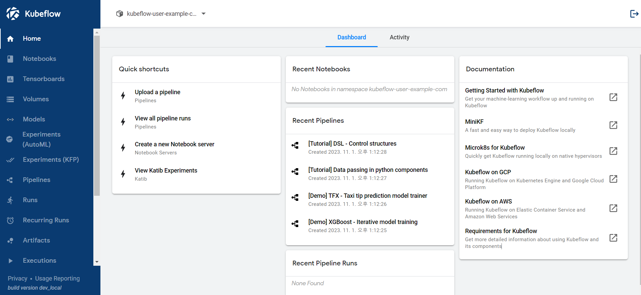
Task: Click the Upload a pipeline shortcut
Action: click(196, 96)
